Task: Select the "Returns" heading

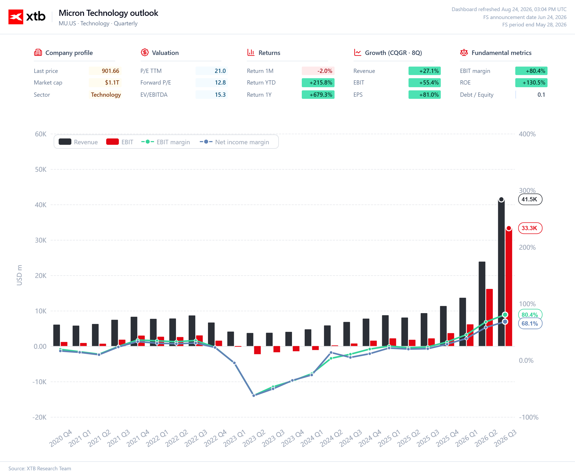Action: pyautogui.click(x=269, y=53)
